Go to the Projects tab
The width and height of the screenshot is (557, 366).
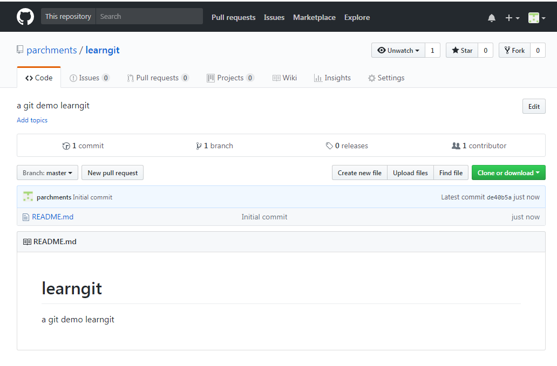(230, 78)
